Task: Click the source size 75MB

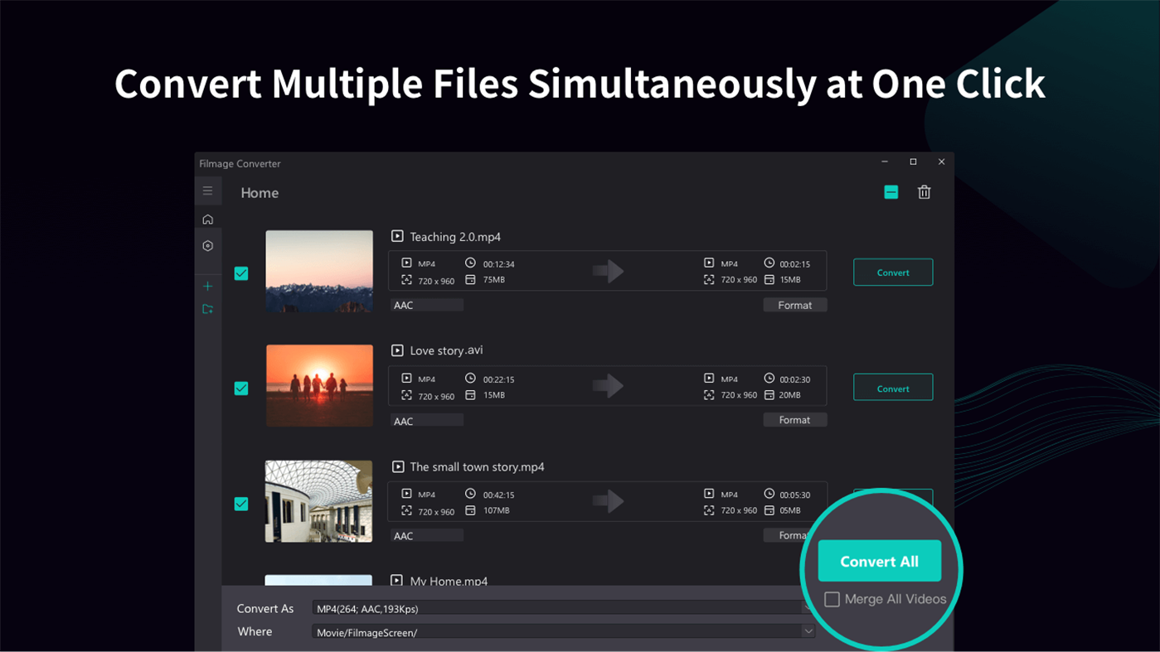Action: 494,280
